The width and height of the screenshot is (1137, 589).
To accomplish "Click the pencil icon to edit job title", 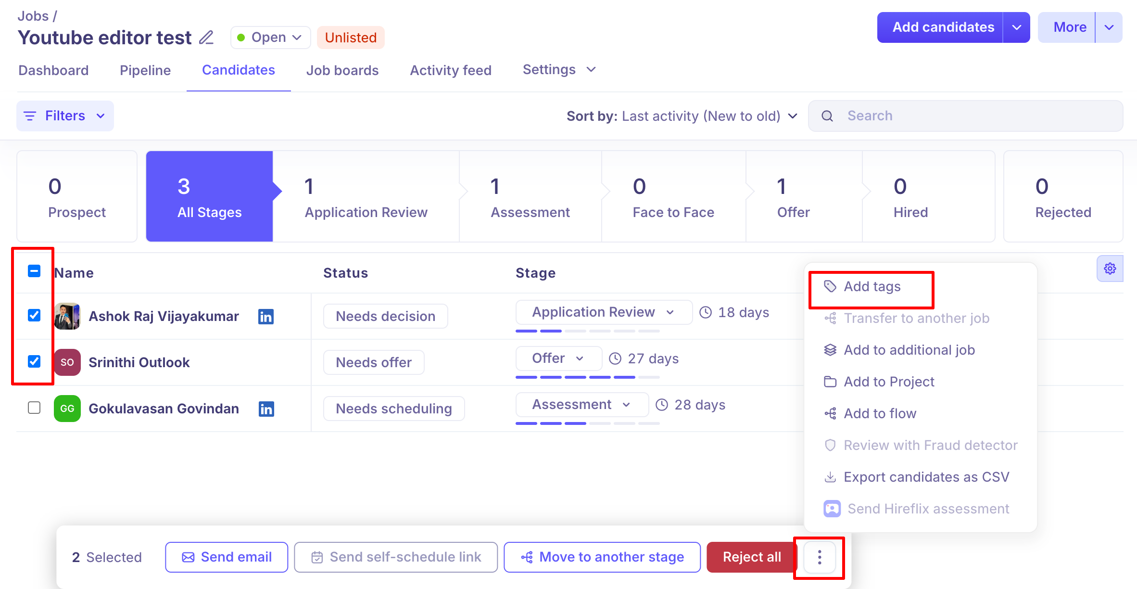I will [206, 38].
